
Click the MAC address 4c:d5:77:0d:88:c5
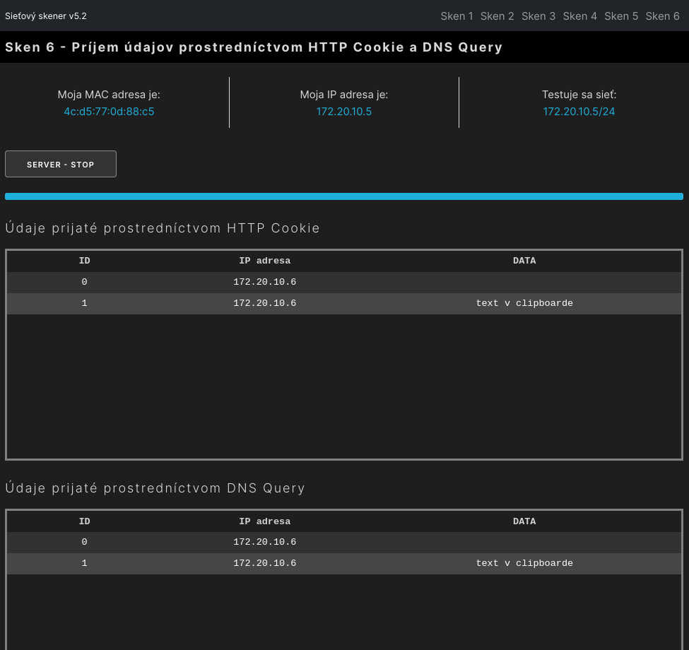pos(109,112)
